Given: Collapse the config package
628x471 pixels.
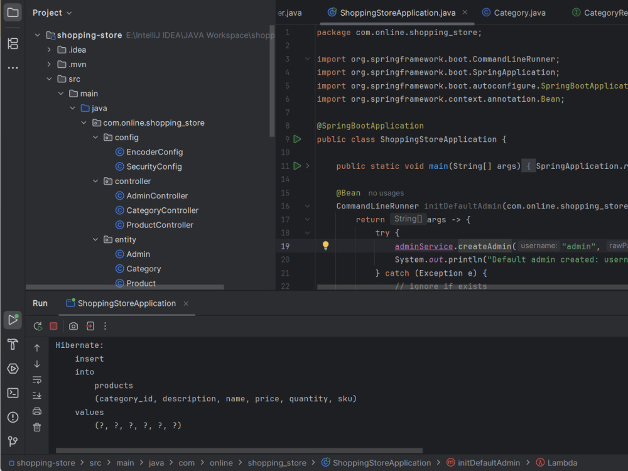Looking at the screenshot, I should (x=95, y=138).
